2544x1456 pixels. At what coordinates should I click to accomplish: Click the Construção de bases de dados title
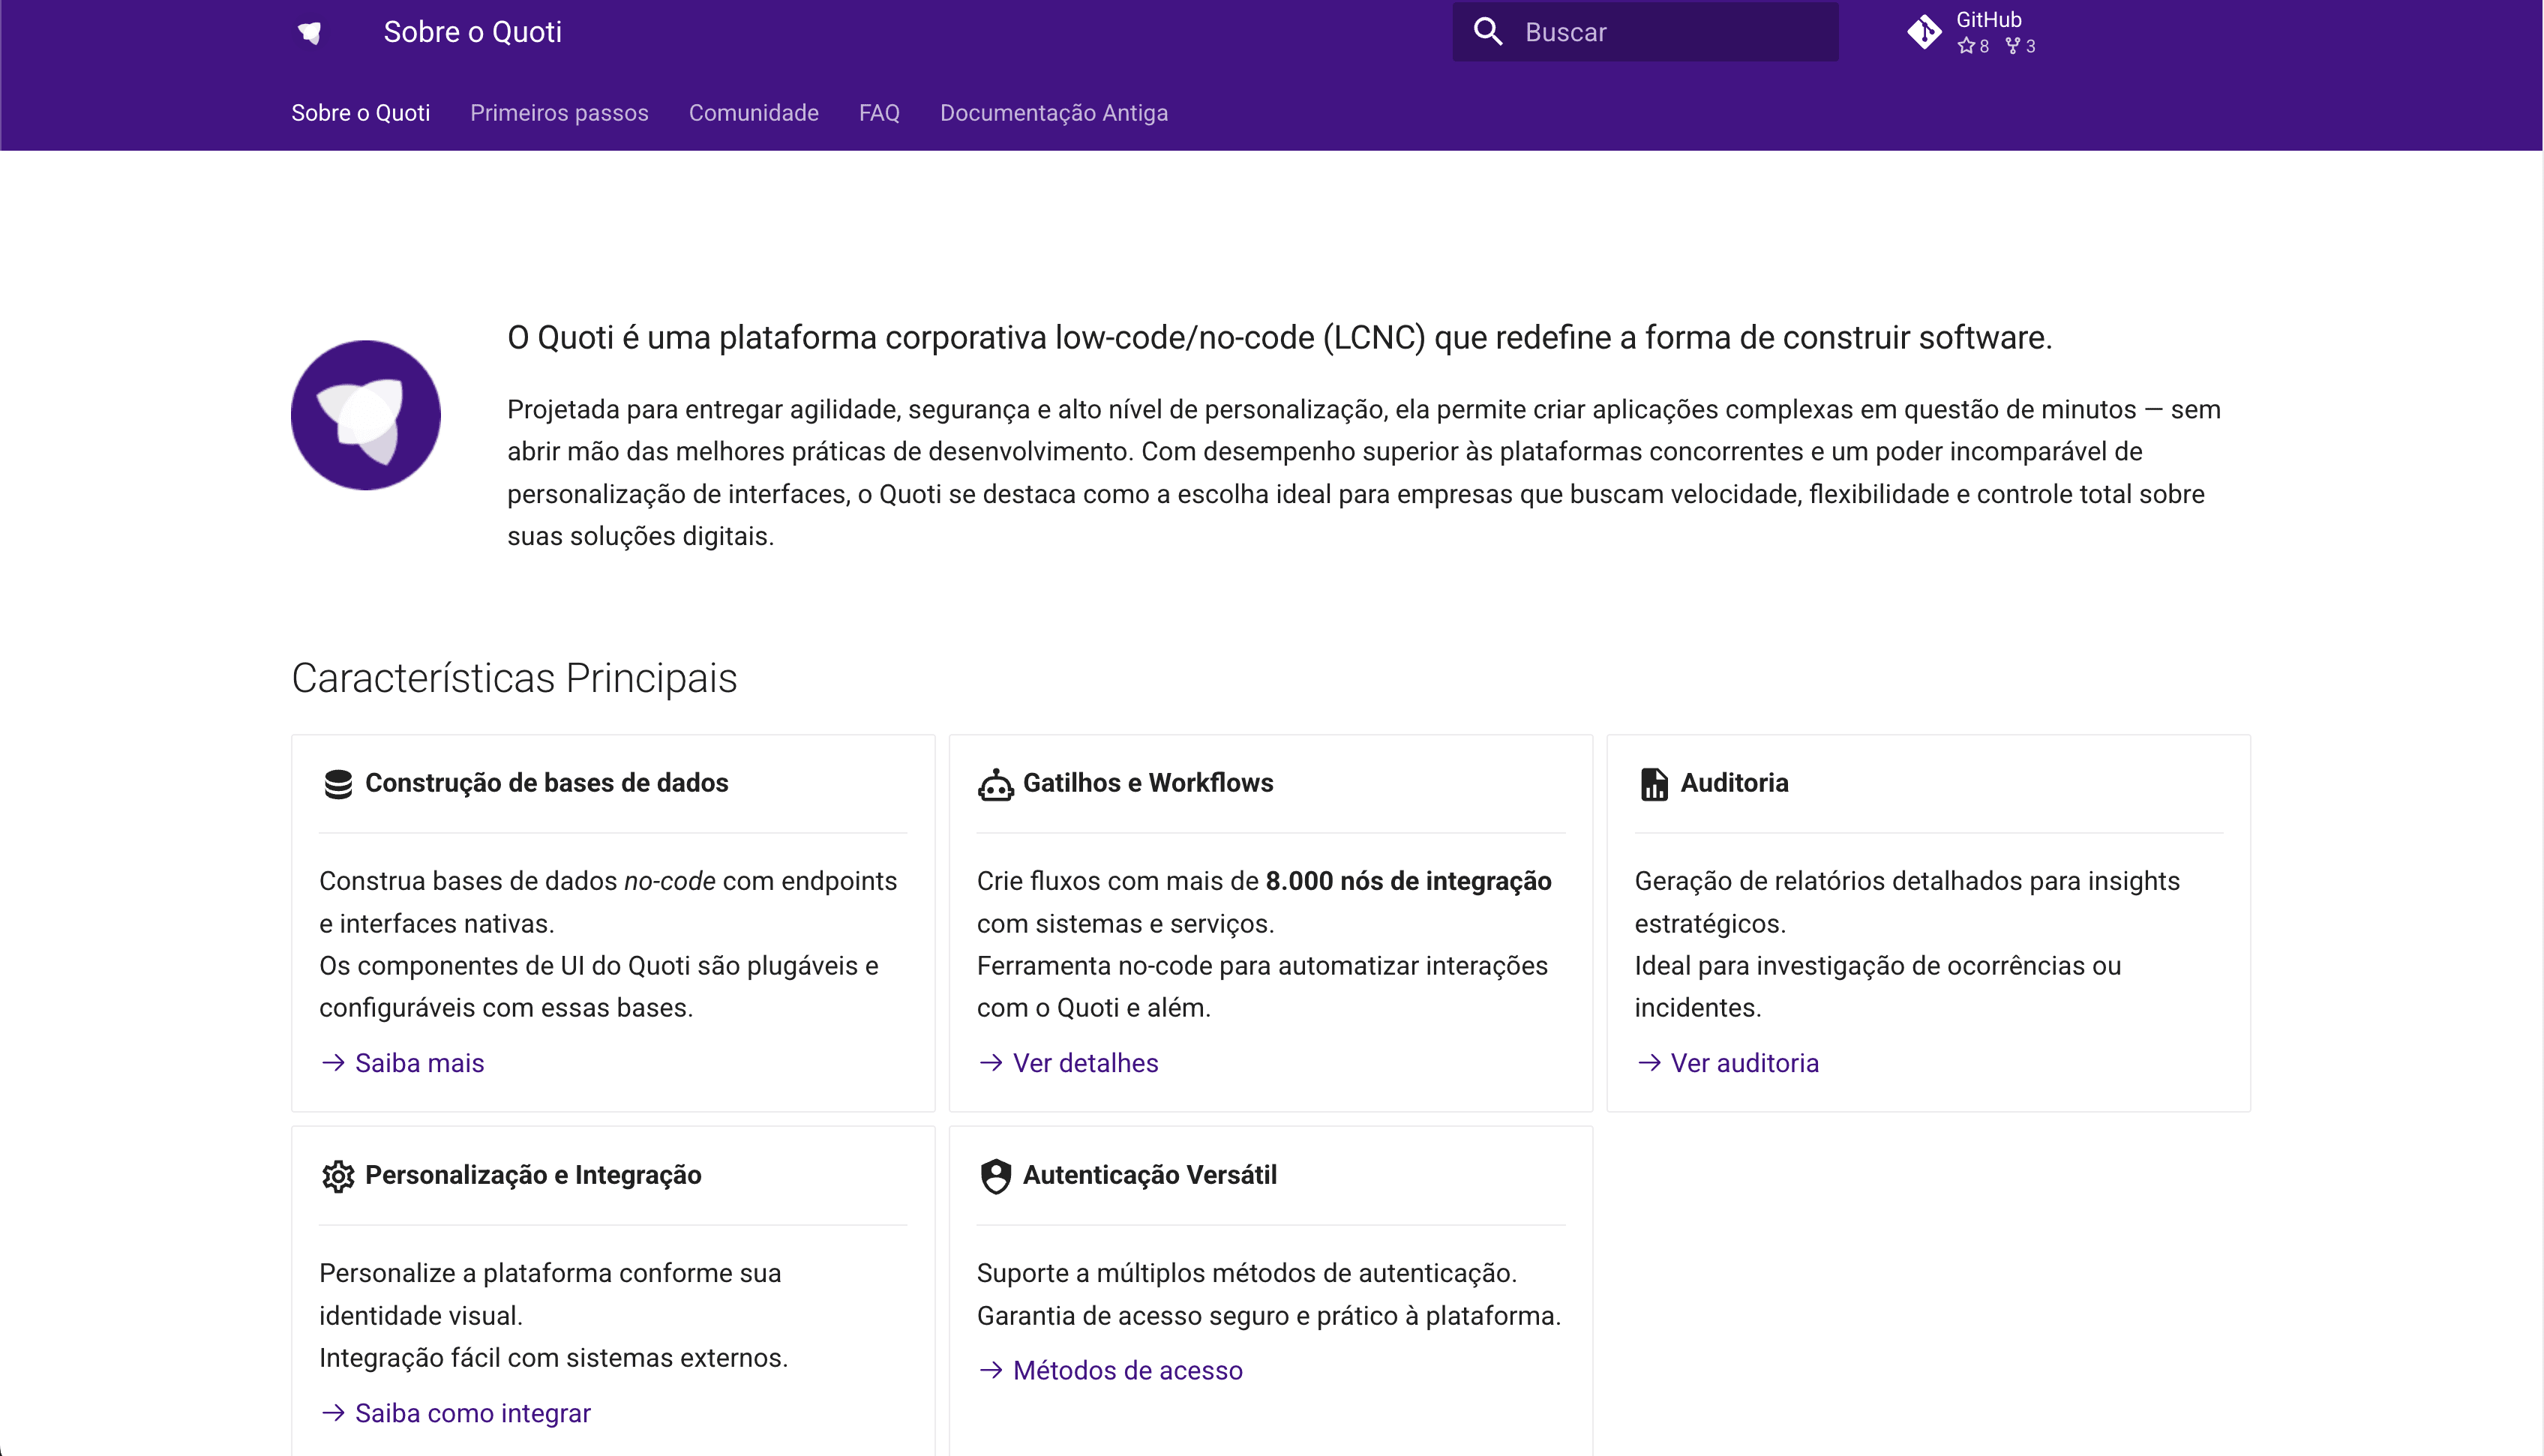point(547,783)
